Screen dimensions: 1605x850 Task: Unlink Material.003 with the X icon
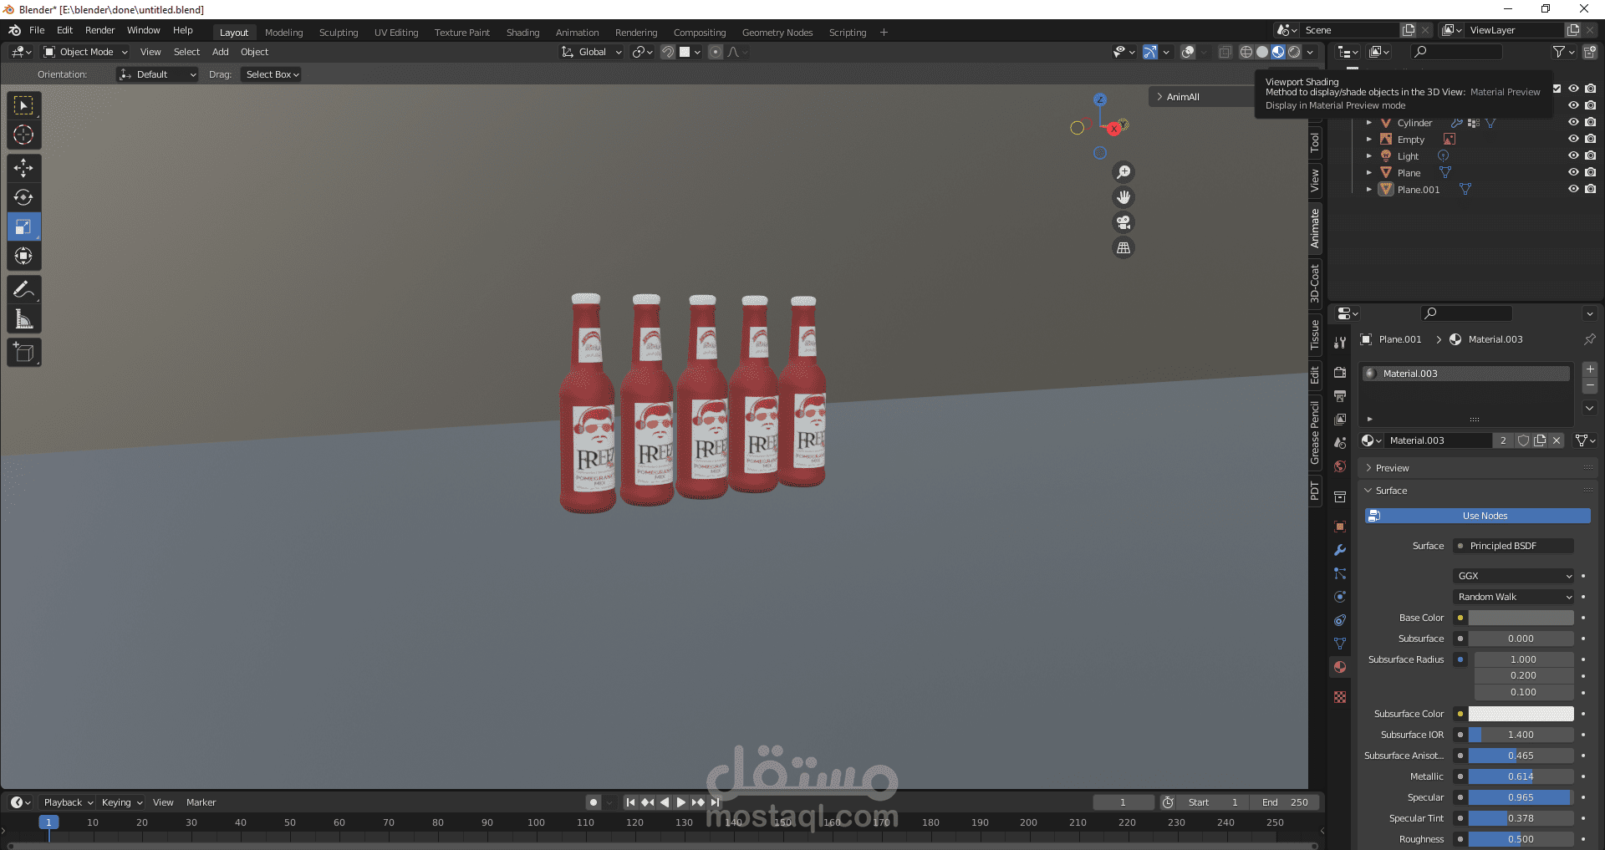pos(1557,440)
